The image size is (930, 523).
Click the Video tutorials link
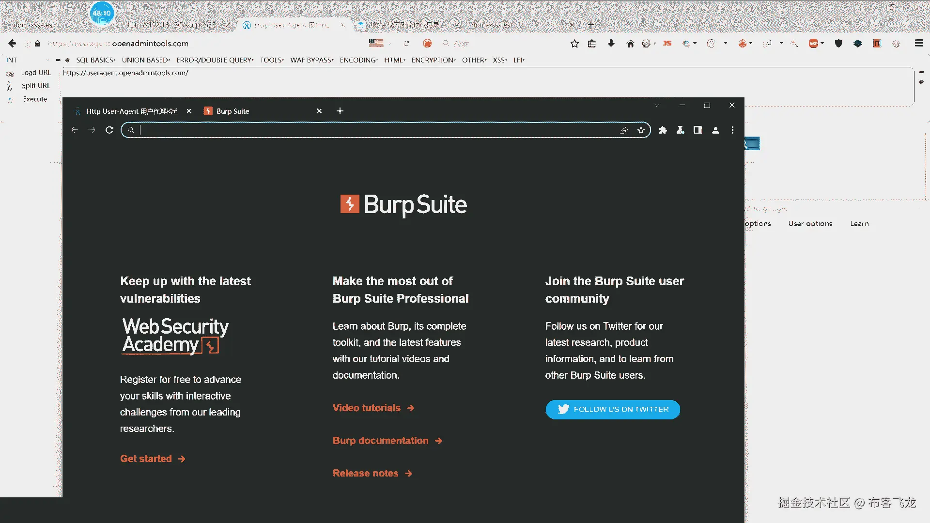tap(367, 408)
